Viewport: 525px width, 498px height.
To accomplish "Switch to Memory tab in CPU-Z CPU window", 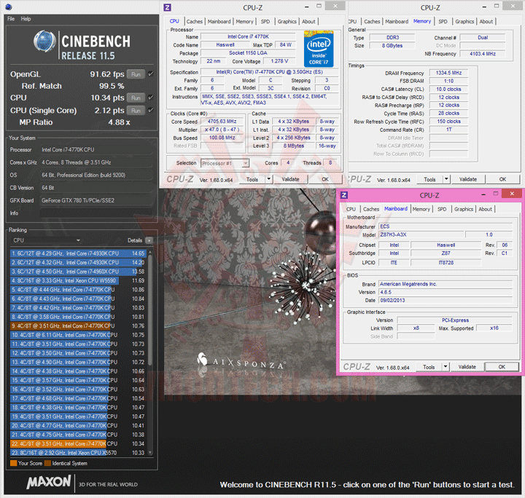I will [244, 21].
